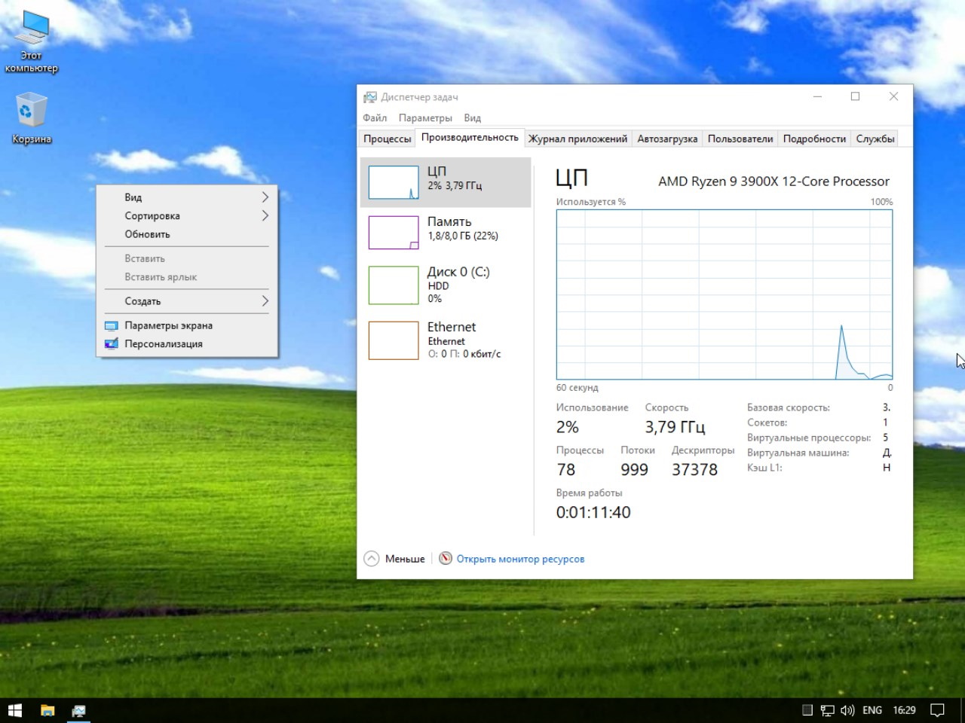Open the Action Center notification icon

coord(937,710)
